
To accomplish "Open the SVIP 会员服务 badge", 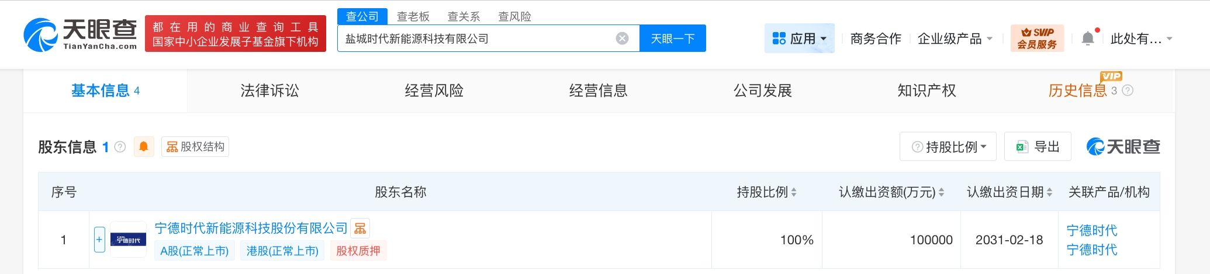I will [1037, 38].
